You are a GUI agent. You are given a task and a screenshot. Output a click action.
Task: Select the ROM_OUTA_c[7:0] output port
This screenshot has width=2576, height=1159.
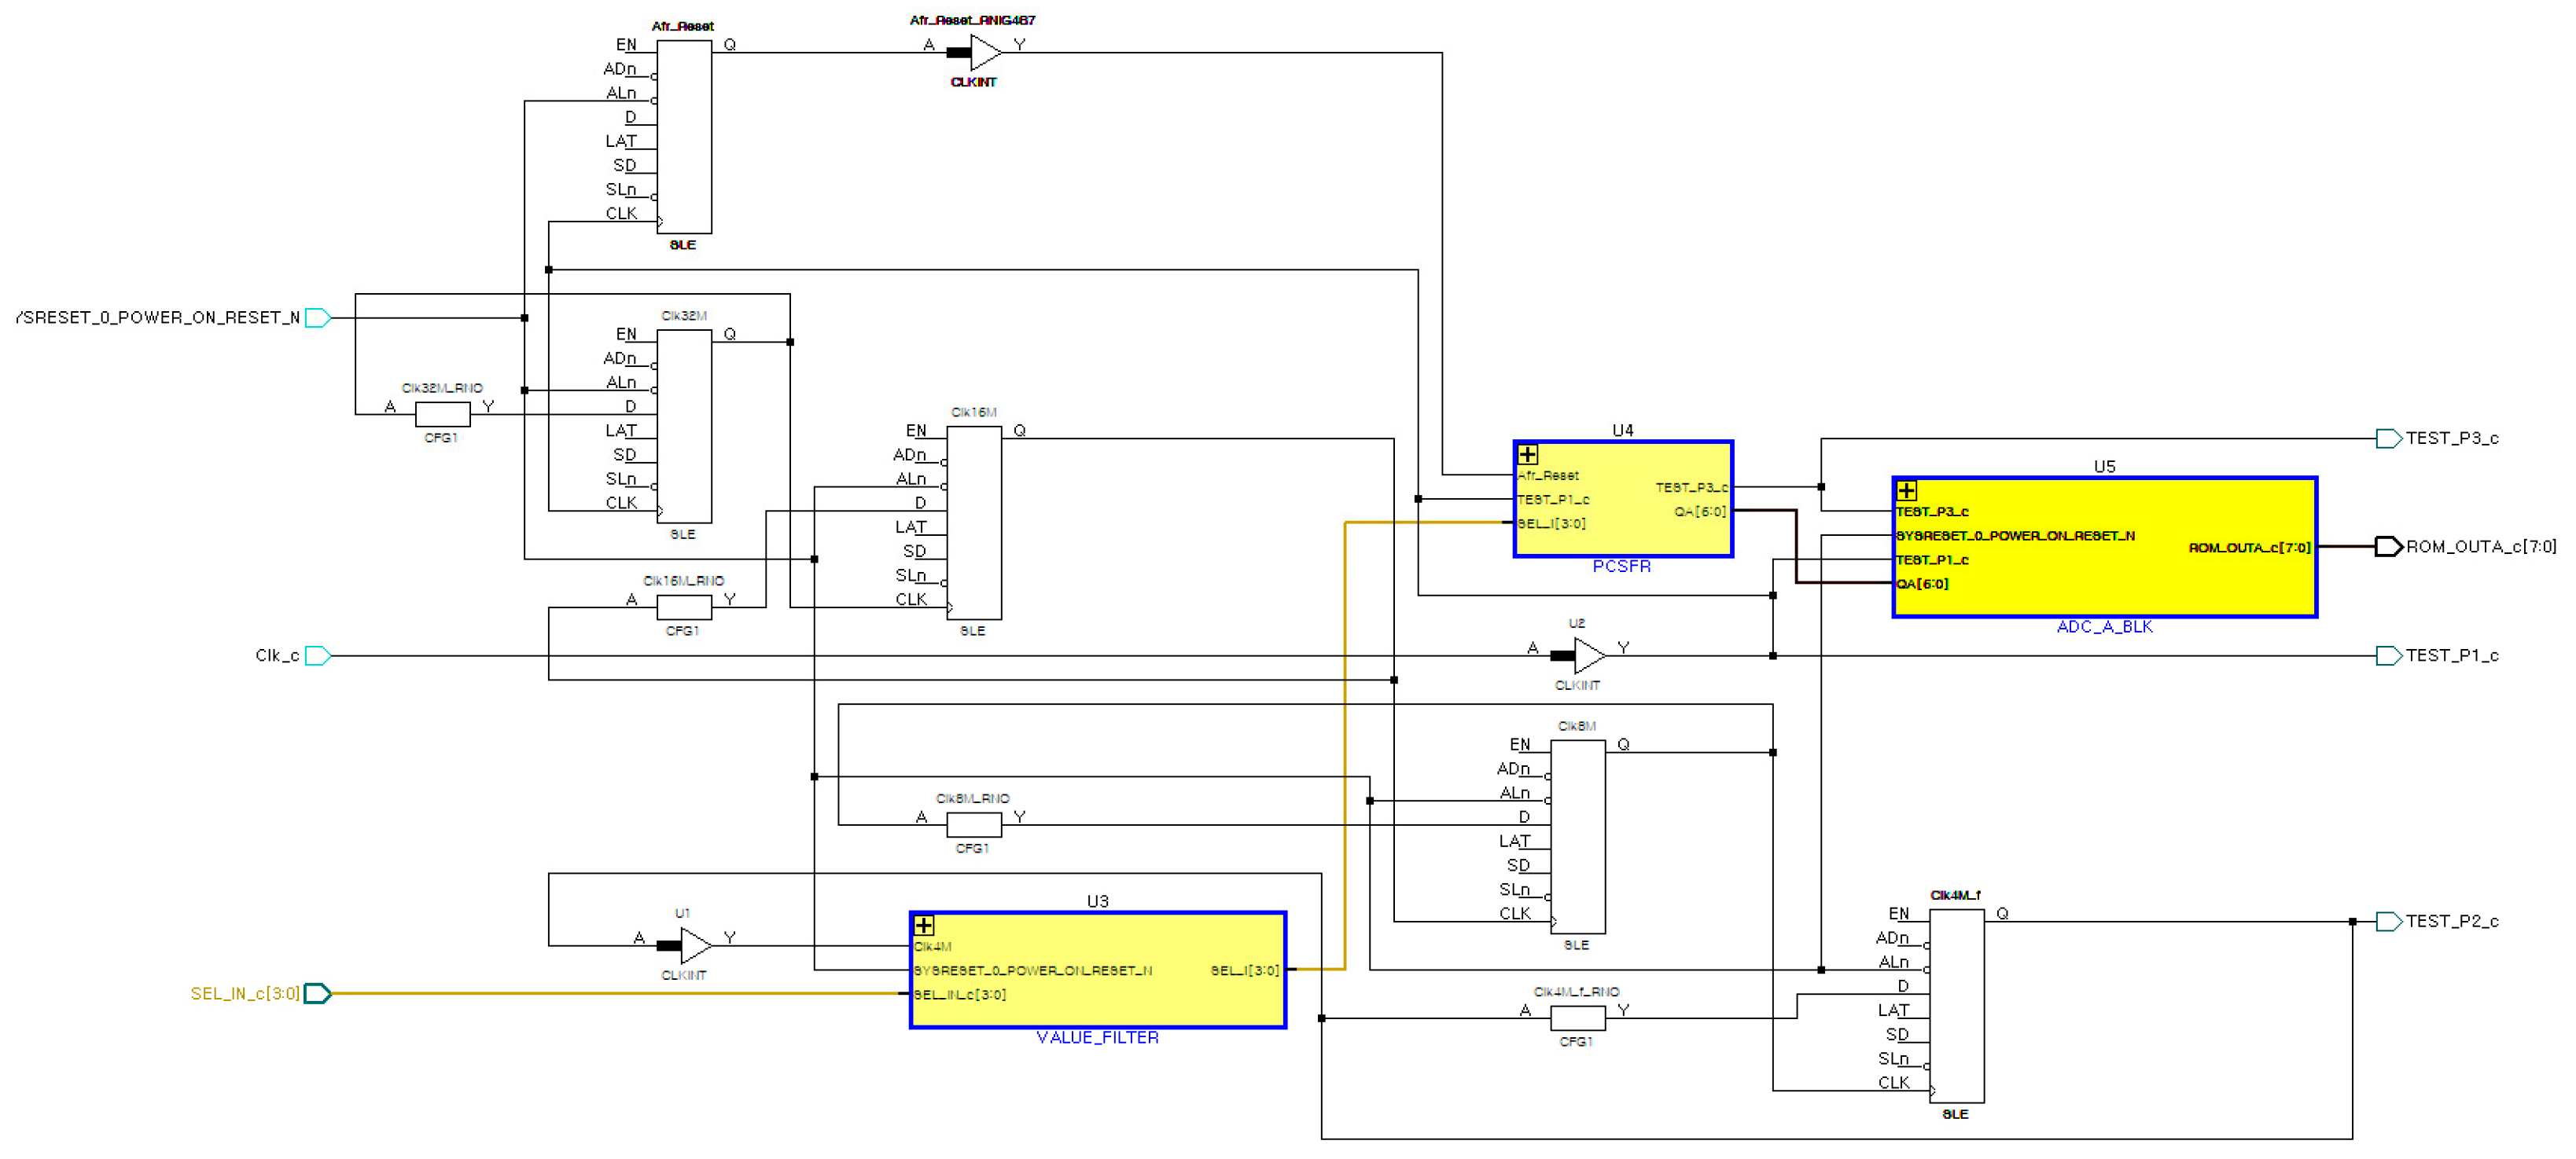(2388, 547)
